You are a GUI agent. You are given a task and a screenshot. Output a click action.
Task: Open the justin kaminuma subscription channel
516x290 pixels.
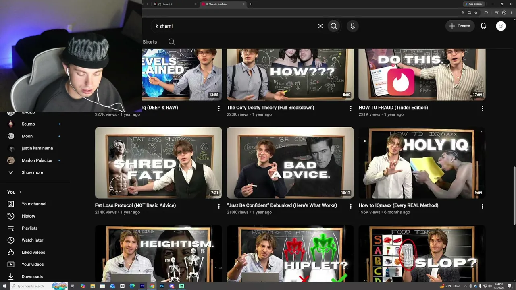tap(37, 148)
